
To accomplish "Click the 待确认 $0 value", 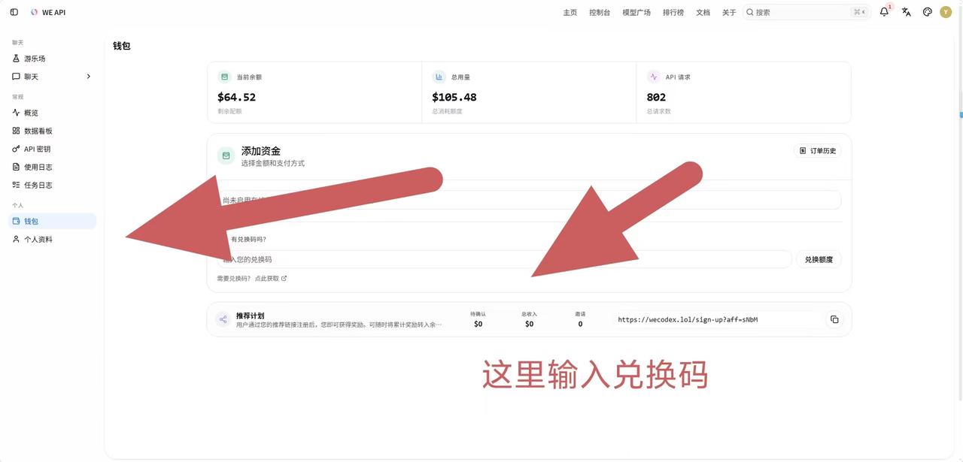I will (x=478, y=324).
